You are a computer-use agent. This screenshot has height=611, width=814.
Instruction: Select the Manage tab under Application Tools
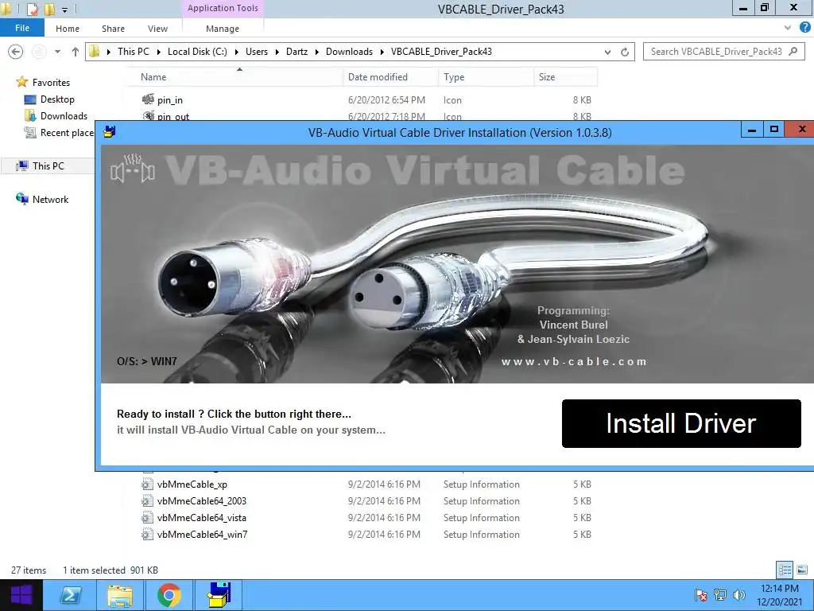[223, 29]
